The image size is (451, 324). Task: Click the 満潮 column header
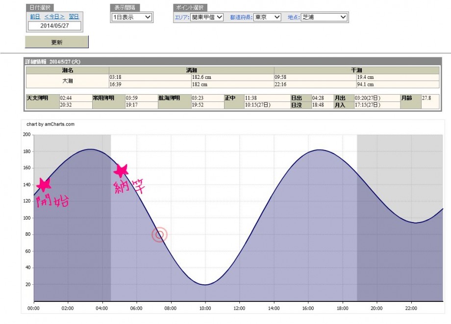pyautogui.click(x=191, y=70)
